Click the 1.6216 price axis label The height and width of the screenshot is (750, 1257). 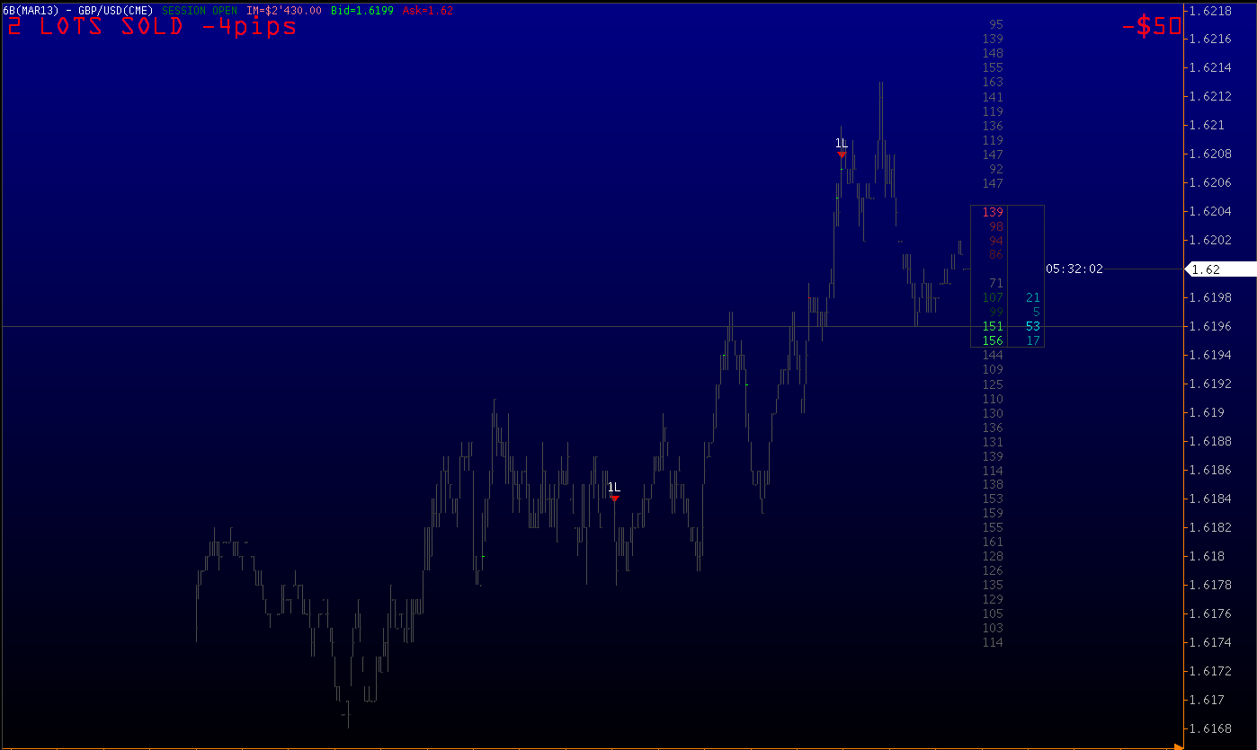click(x=1209, y=40)
